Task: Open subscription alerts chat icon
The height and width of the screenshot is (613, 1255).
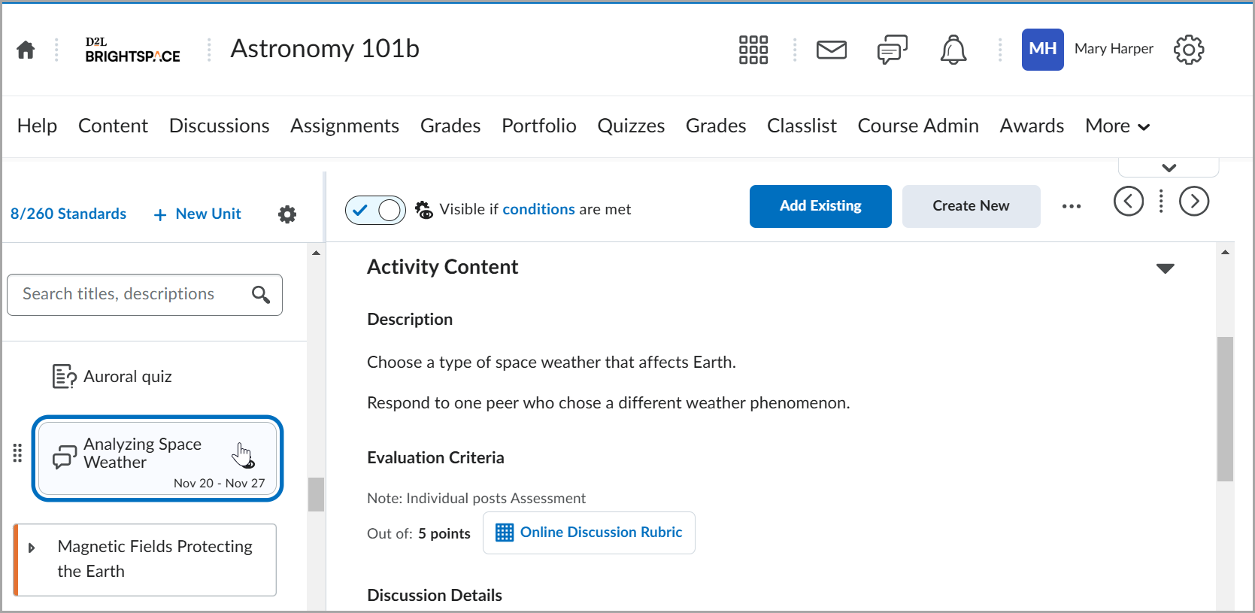Action: click(892, 50)
